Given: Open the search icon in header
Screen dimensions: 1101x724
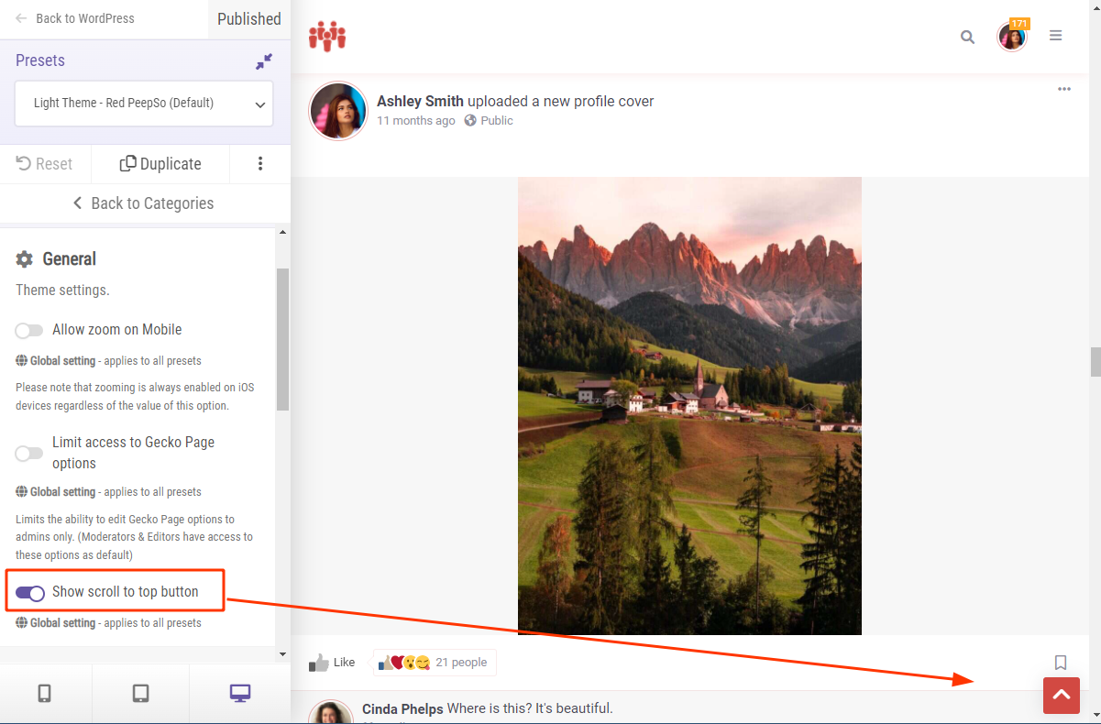Looking at the screenshot, I should click(967, 37).
